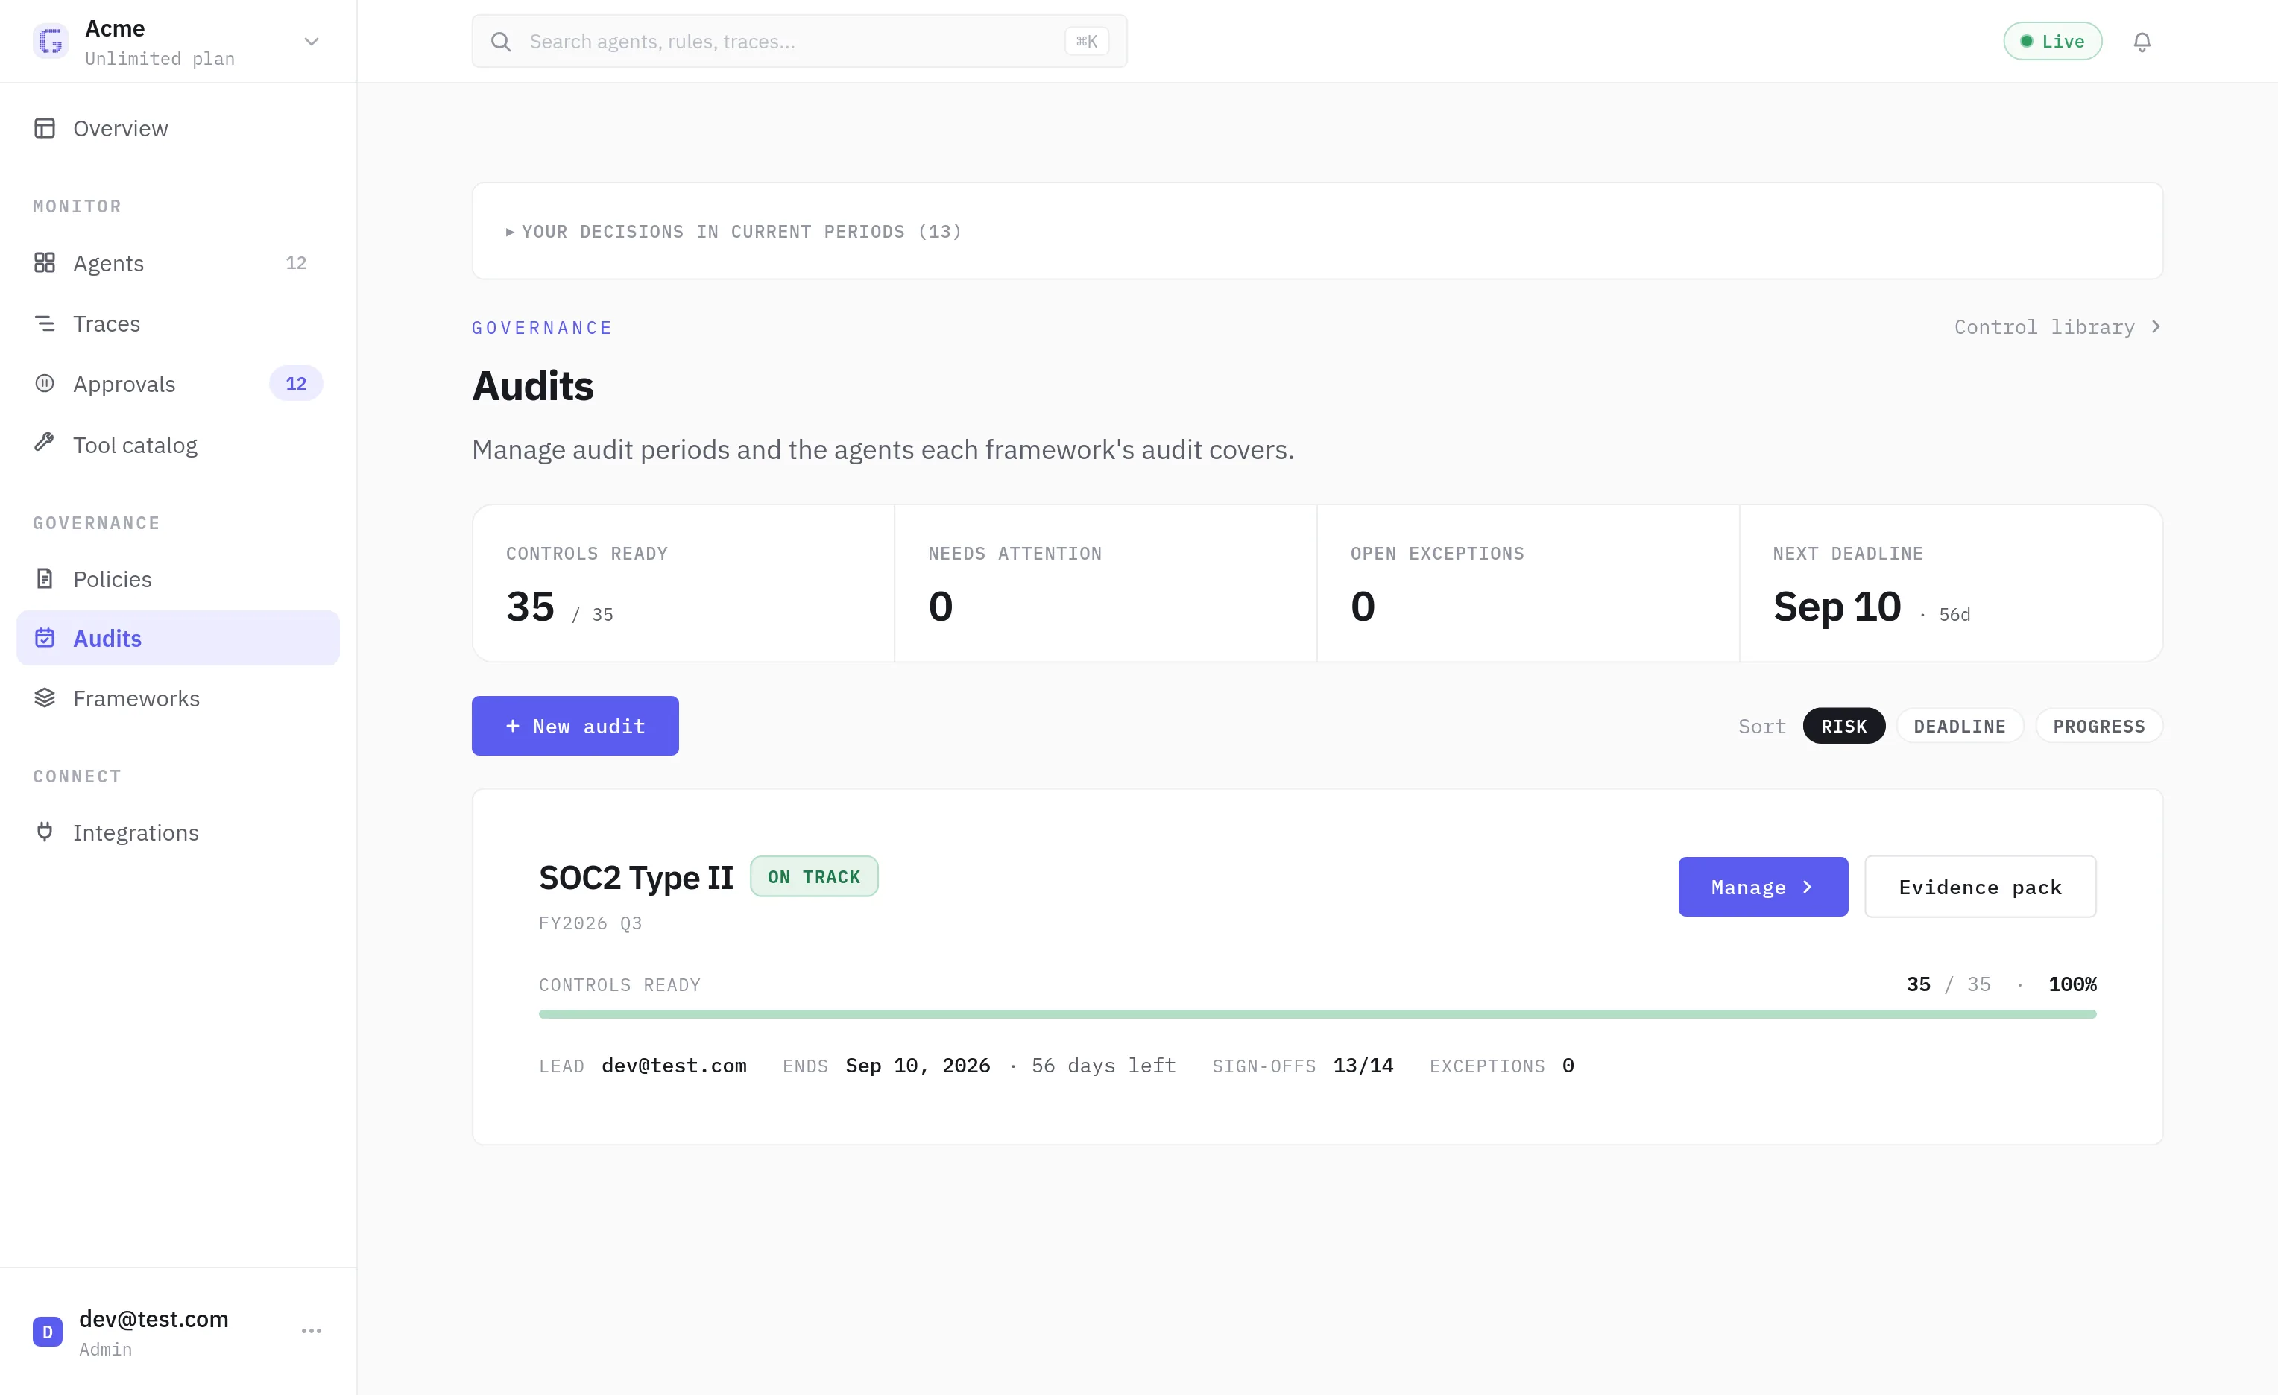The width and height of the screenshot is (2278, 1395).
Task: Click the Unlimited plan label
Action: pyautogui.click(x=160, y=59)
